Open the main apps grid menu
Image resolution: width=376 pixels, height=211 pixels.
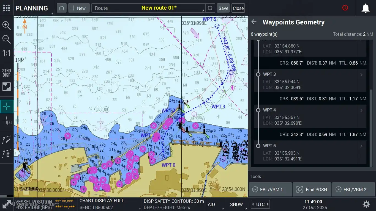[7, 8]
